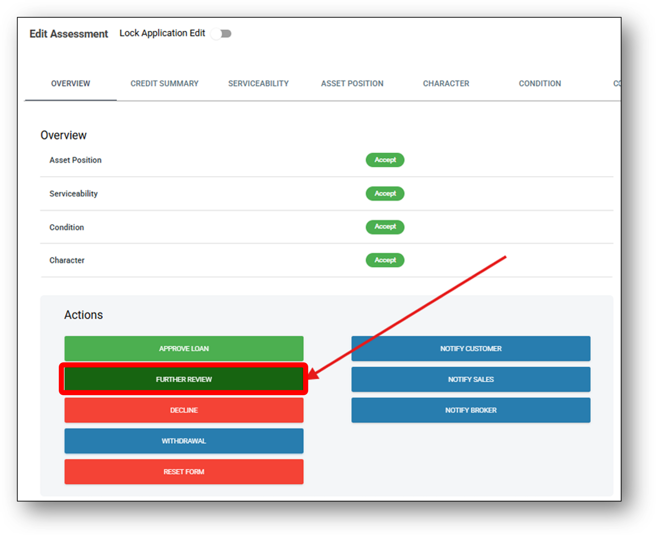Screen dimensions: 656x536
Task: Open the Overview tab
Action: click(x=71, y=83)
